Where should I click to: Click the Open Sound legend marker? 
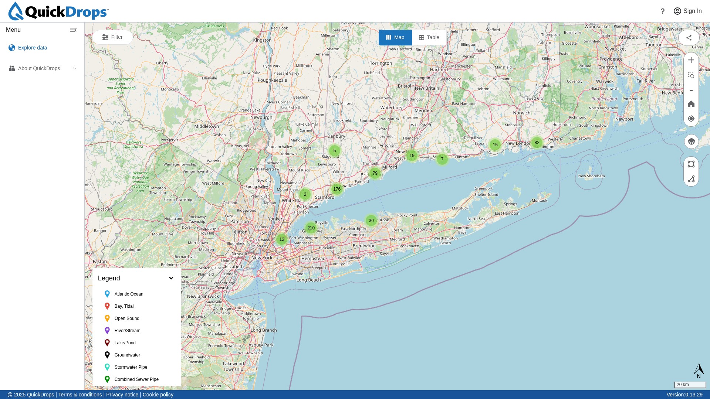coord(107,318)
